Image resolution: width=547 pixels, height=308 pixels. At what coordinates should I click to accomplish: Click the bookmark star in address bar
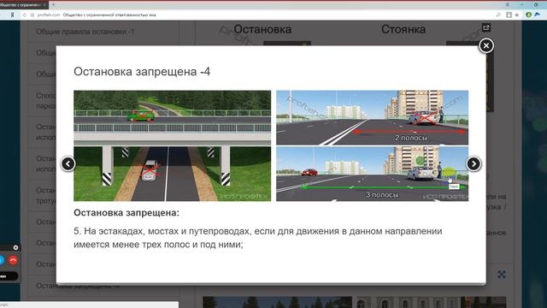point(517,15)
